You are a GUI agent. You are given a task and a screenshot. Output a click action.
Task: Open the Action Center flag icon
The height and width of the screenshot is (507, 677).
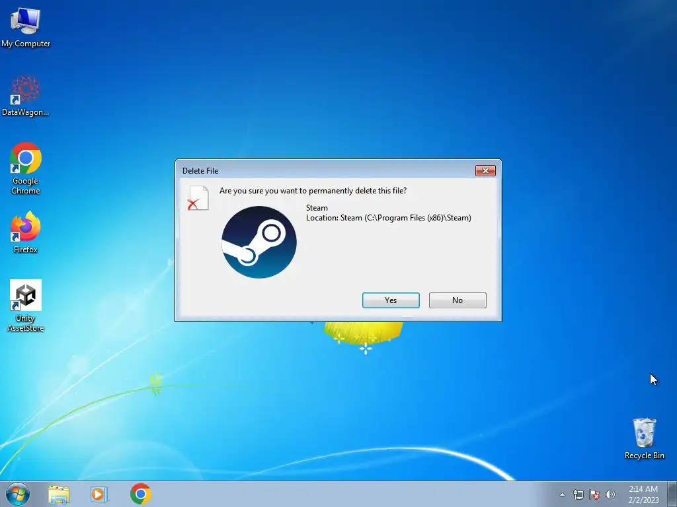594,494
